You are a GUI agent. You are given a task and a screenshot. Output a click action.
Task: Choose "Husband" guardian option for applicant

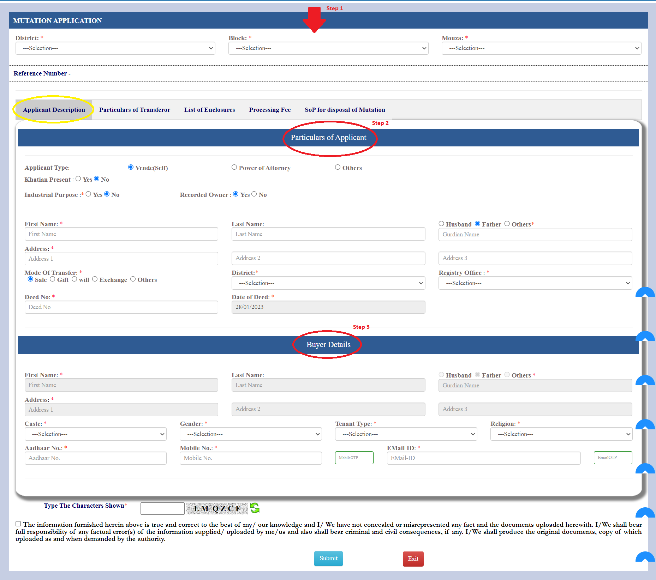441,223
